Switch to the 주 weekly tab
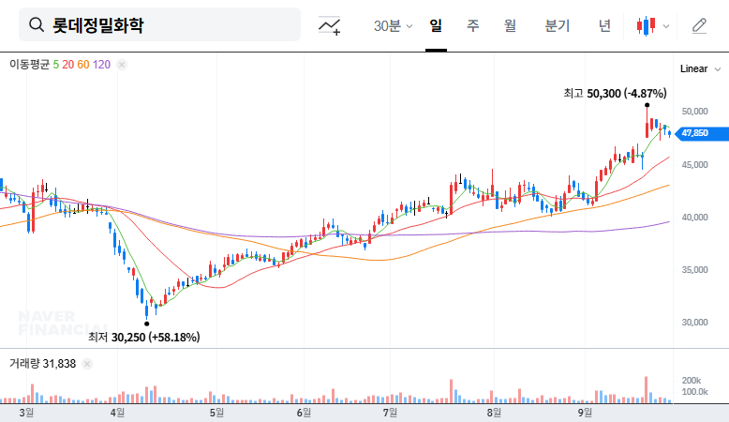 [473, 26]
